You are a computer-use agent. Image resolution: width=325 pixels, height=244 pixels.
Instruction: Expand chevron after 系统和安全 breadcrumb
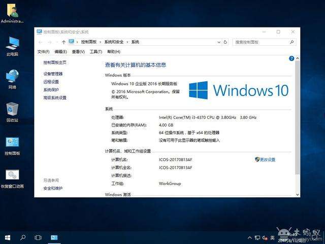point(127,42)
